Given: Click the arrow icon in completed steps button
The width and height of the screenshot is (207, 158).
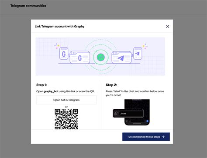Looking at the screenshot, I should tap(163, 137).
